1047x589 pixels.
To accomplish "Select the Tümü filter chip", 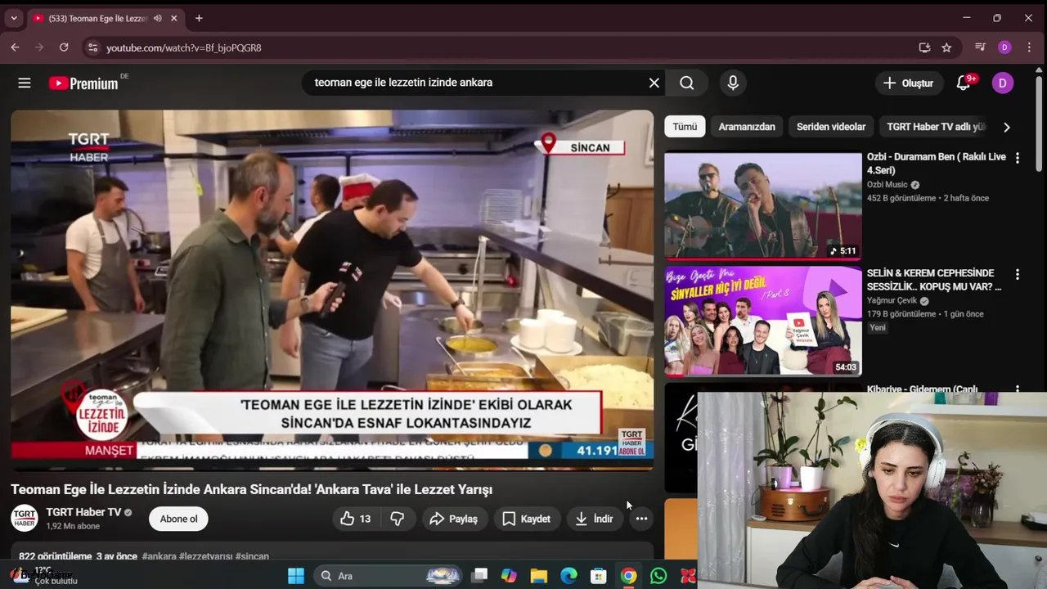I will [685, 127].
